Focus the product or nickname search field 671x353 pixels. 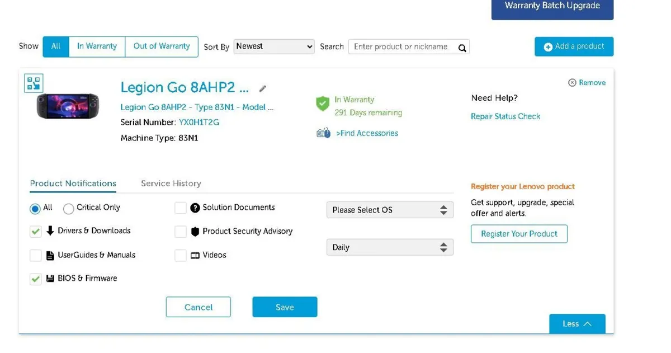tap(403, 47)
